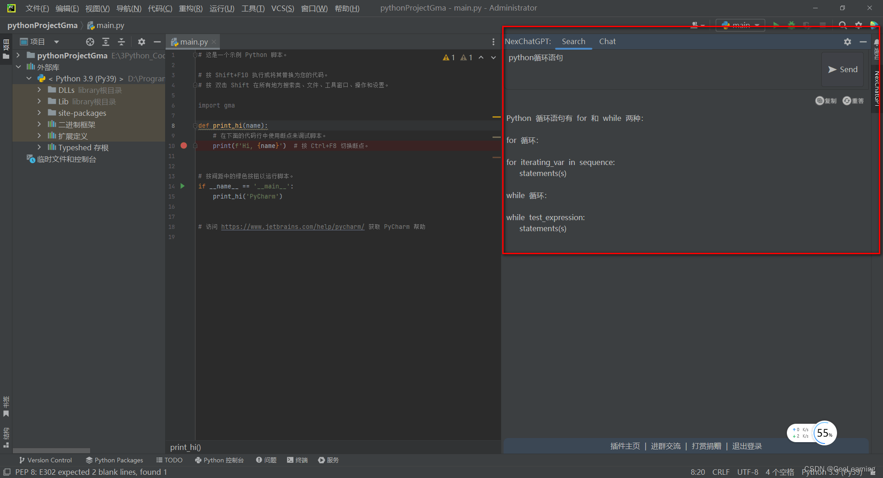Click the yellow warning indicator in editor corner

click(449, 57)
